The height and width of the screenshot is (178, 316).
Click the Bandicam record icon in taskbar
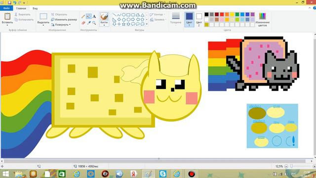pyautogui.click(x=191, y=174)
